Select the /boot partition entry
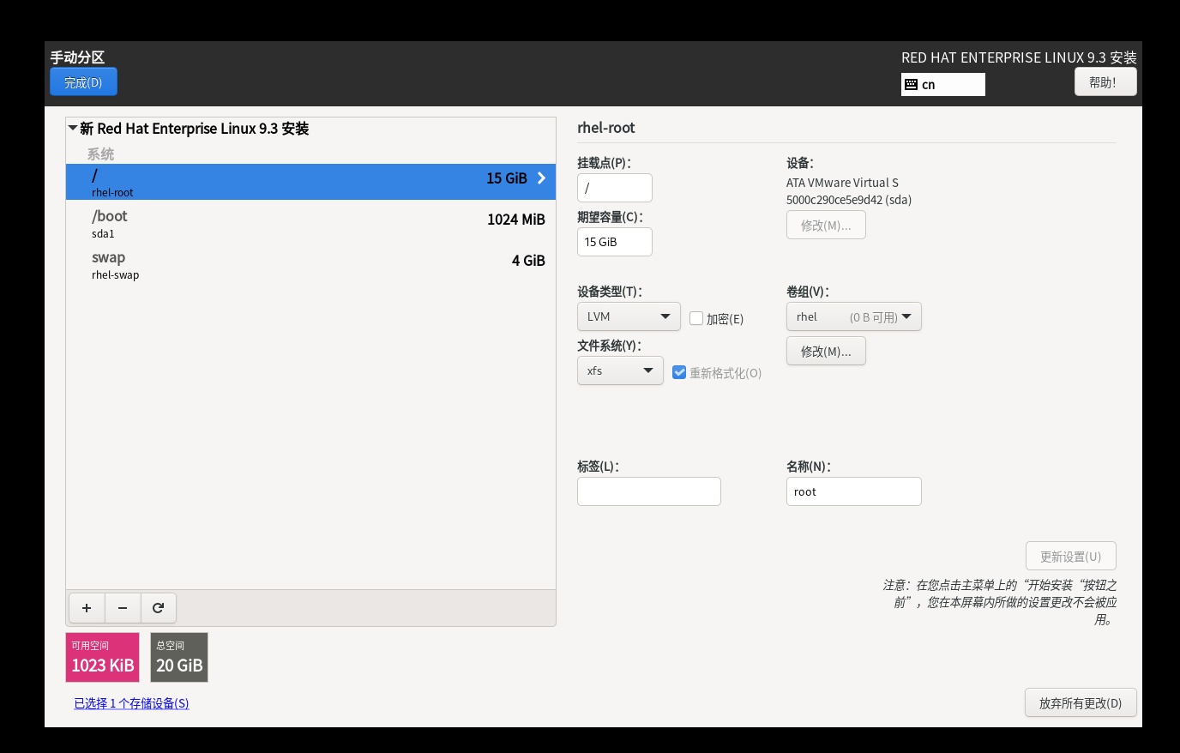Viewport: 1180px width, 753px height. point(257,223)
